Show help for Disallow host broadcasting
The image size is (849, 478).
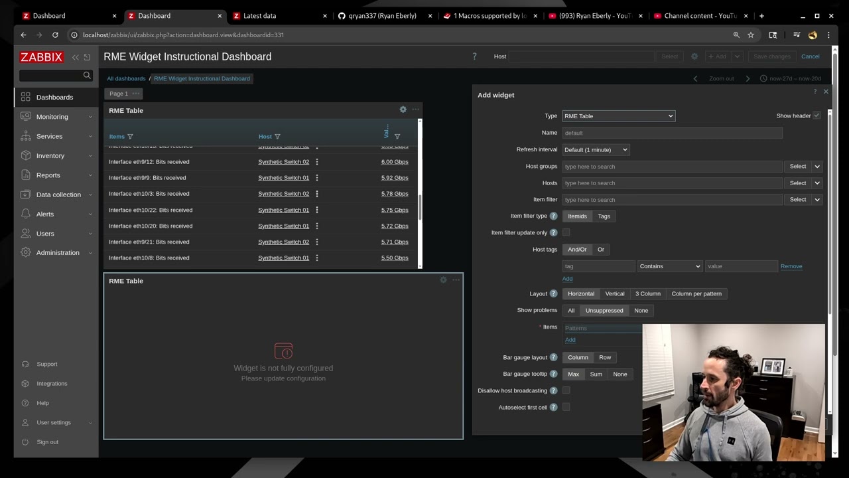(553, 390)
